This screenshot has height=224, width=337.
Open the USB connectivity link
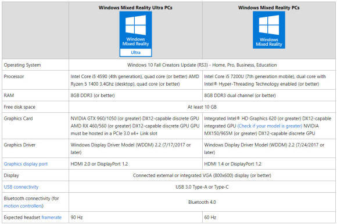(21, 187)
